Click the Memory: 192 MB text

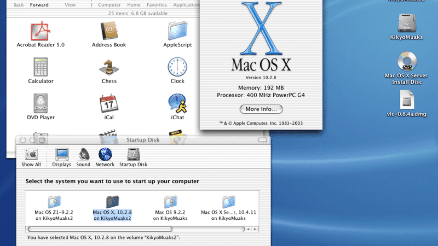(261, 88)
